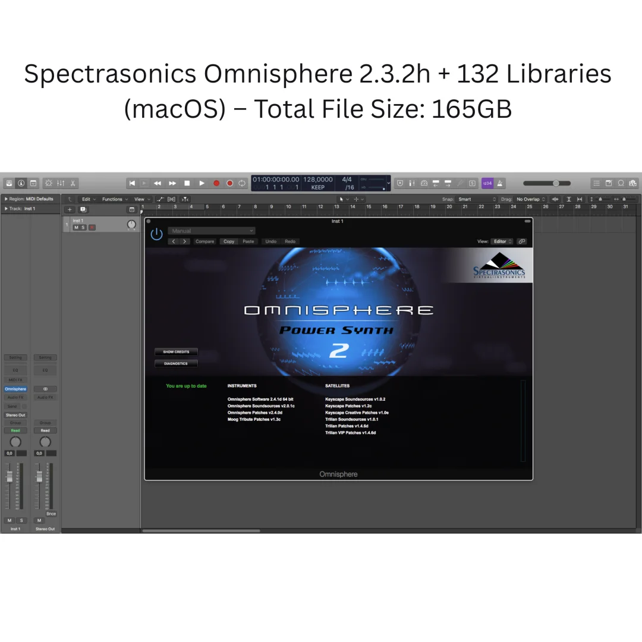Open the Functions menu in tracks area
Image resolution: width=642 pixels, height=642 pixels.
point(114,199)
